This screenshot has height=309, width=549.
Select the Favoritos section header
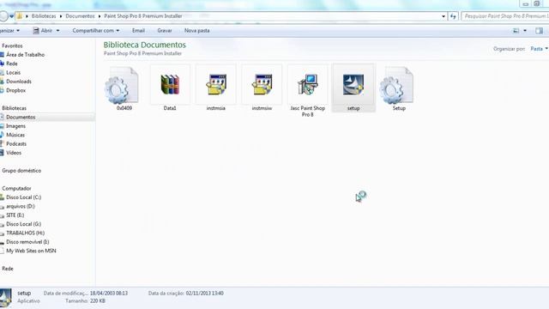tap(12, 45)
